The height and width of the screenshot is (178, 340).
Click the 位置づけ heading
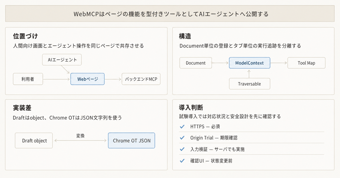[25, 36]
